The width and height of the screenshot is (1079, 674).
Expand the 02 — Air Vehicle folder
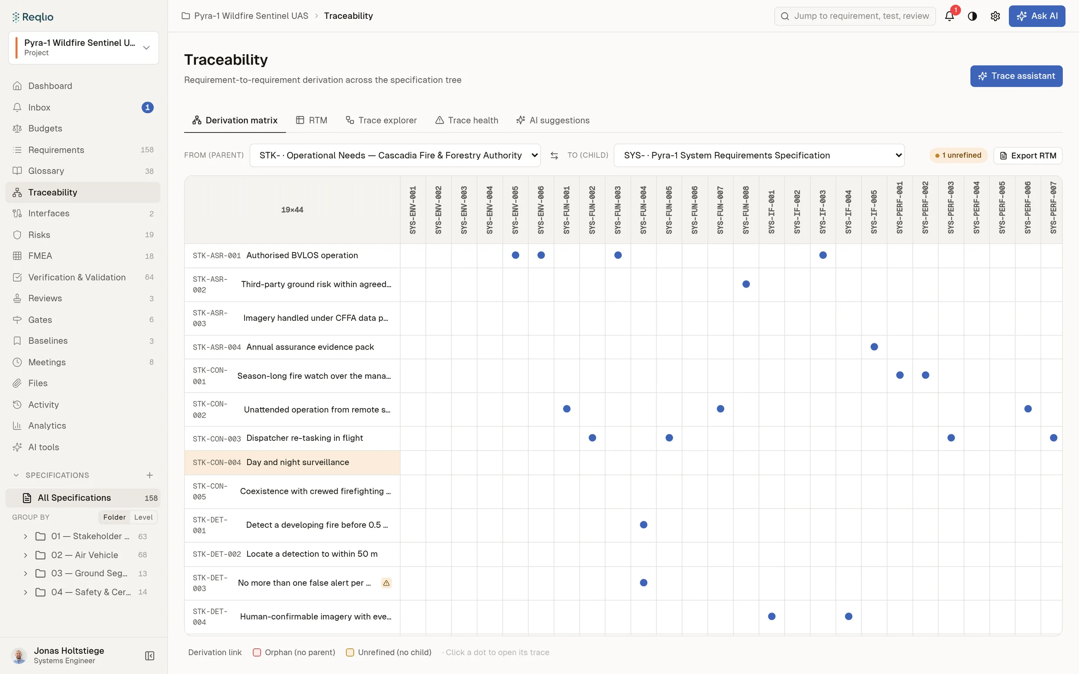coord(26,555)
